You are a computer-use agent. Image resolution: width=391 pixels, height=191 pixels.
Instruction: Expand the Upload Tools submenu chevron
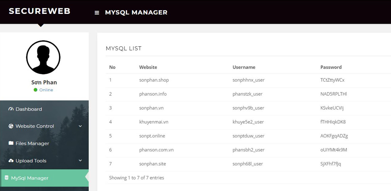coord(80,160)
